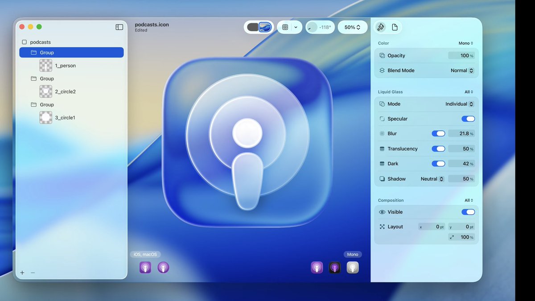Open the paintbrush appearance inspector
Viewport: 535px width, 301px height.
(380, 27)
